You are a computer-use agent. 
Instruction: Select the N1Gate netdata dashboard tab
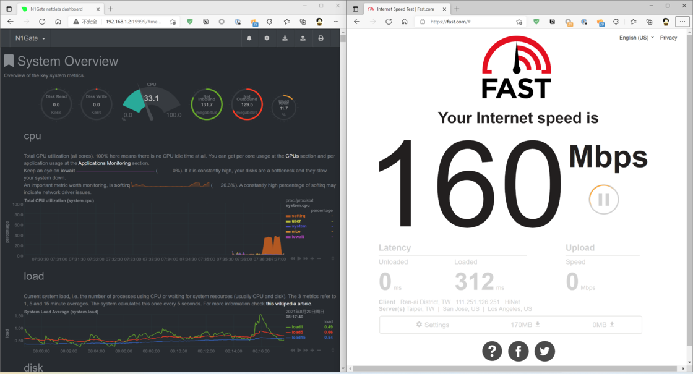[x=59, y=9]
